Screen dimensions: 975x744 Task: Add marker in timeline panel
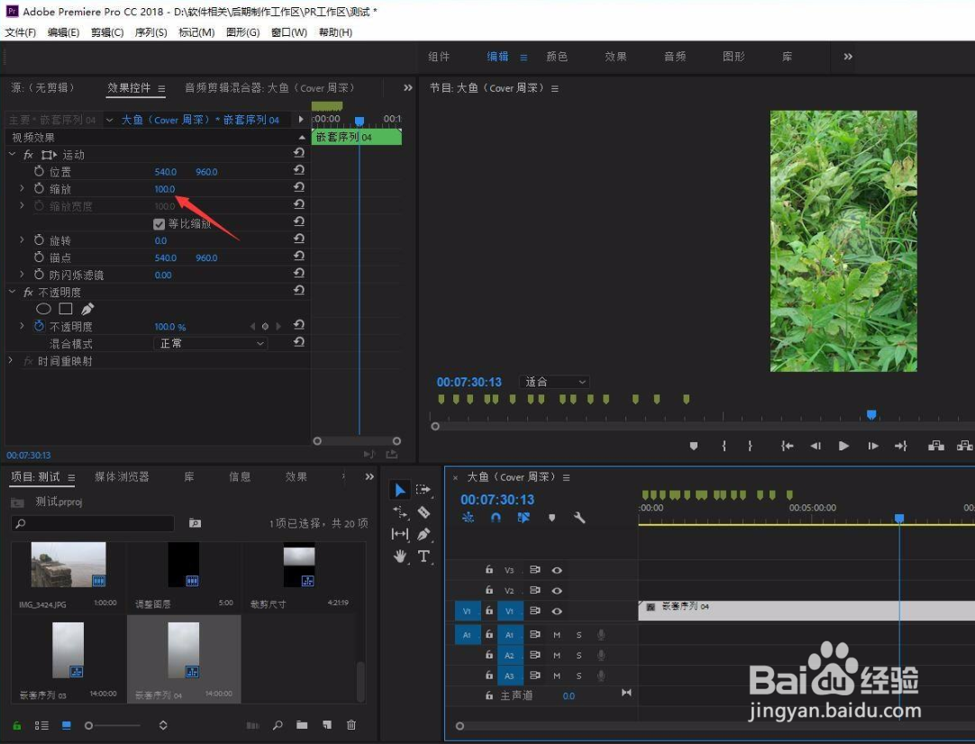551,518
